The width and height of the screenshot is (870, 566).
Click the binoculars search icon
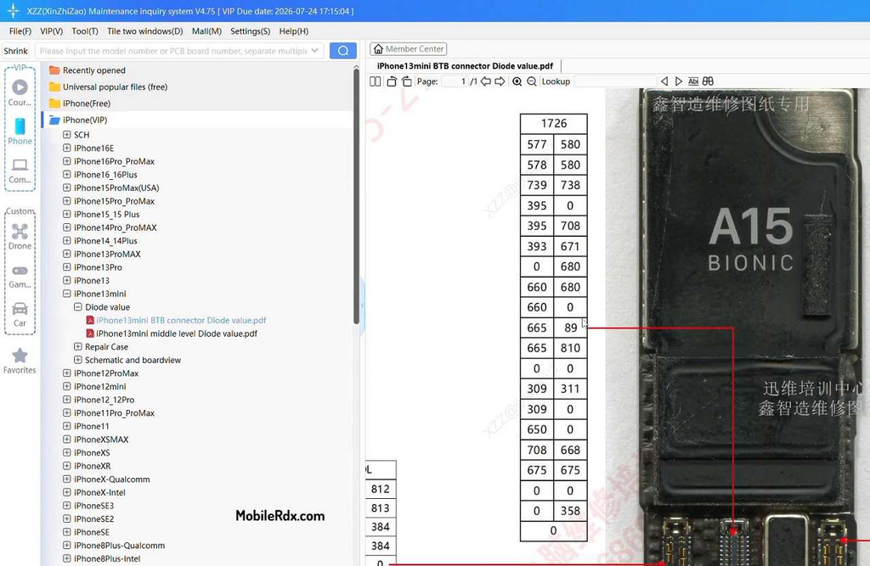coord(708,81)
